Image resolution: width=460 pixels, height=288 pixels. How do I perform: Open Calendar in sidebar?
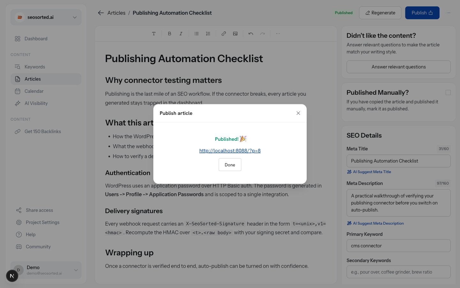coord(46,91)
